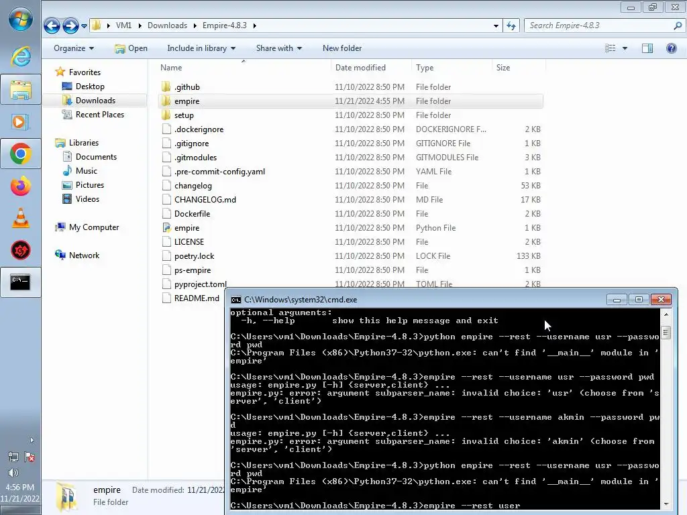Viewport: 687px width, 515px height.
Task: Click the New folder button
Action: pos(342,48)
